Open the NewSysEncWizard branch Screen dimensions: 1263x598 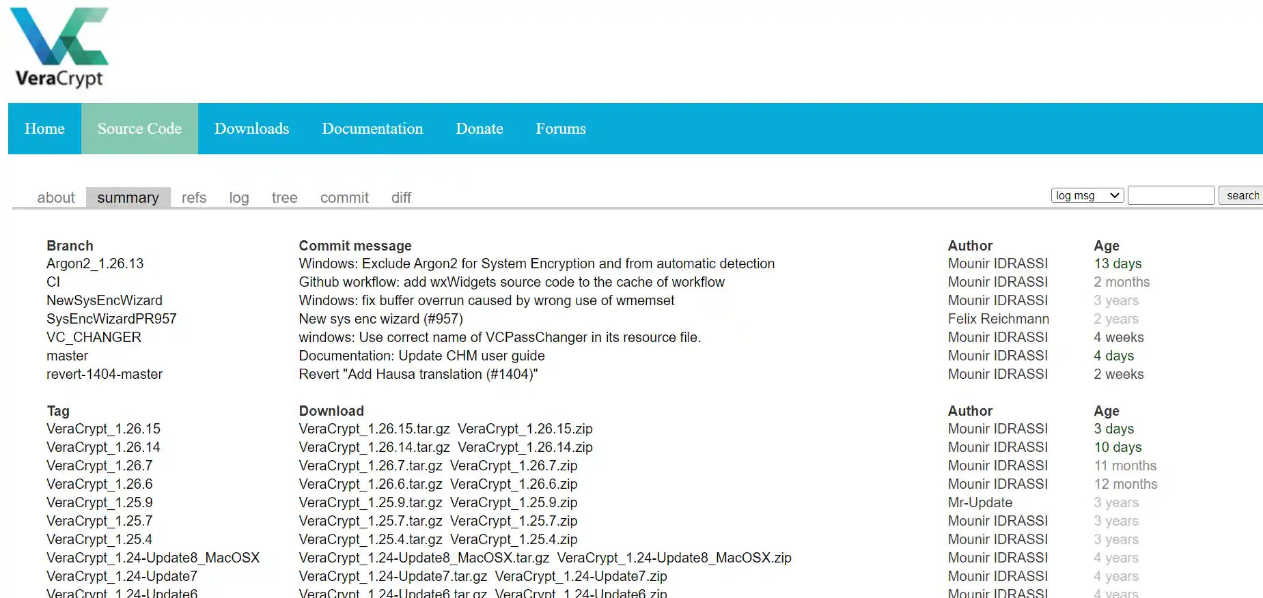pos(105,300)
